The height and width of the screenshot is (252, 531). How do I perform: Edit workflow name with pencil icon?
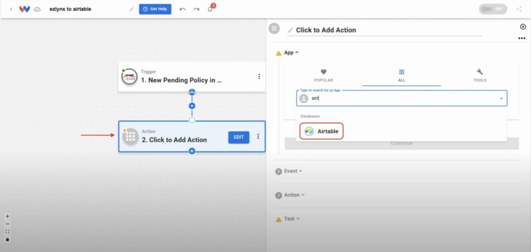pos(132,9)
